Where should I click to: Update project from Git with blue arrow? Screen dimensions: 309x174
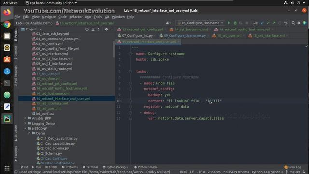point(262,23)
